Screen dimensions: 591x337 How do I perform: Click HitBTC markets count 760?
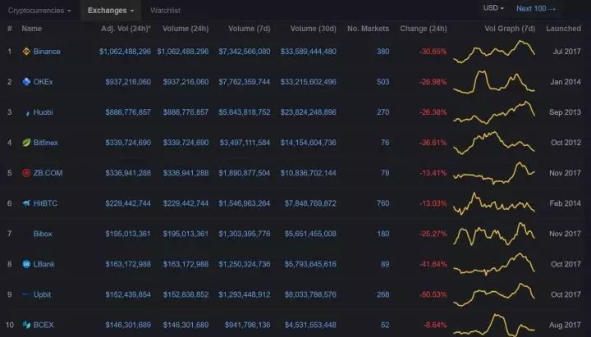click(x=383, y=203)
